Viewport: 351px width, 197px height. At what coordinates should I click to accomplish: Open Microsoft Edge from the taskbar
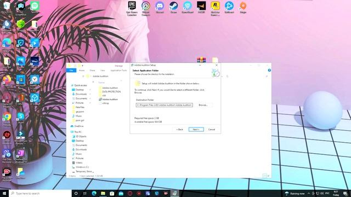point(94,193)
